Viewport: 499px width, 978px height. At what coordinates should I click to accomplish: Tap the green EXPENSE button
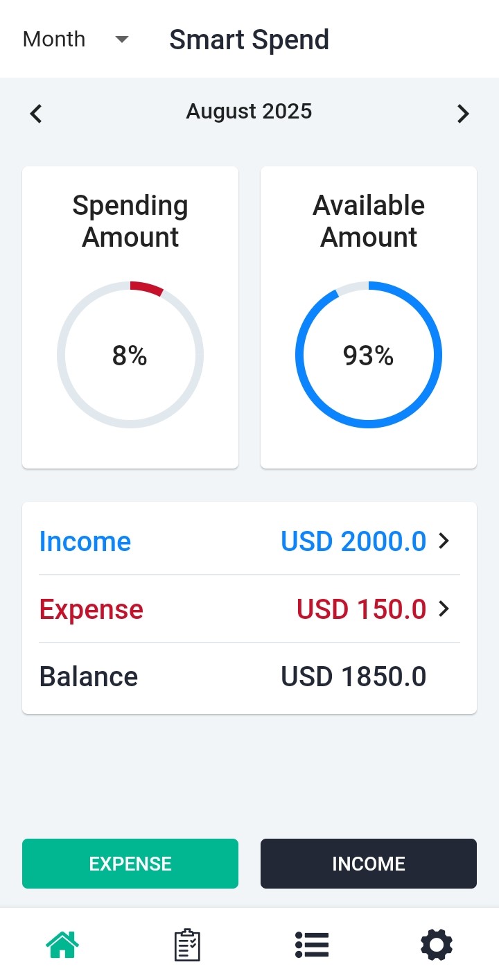(x=130, y=864)
